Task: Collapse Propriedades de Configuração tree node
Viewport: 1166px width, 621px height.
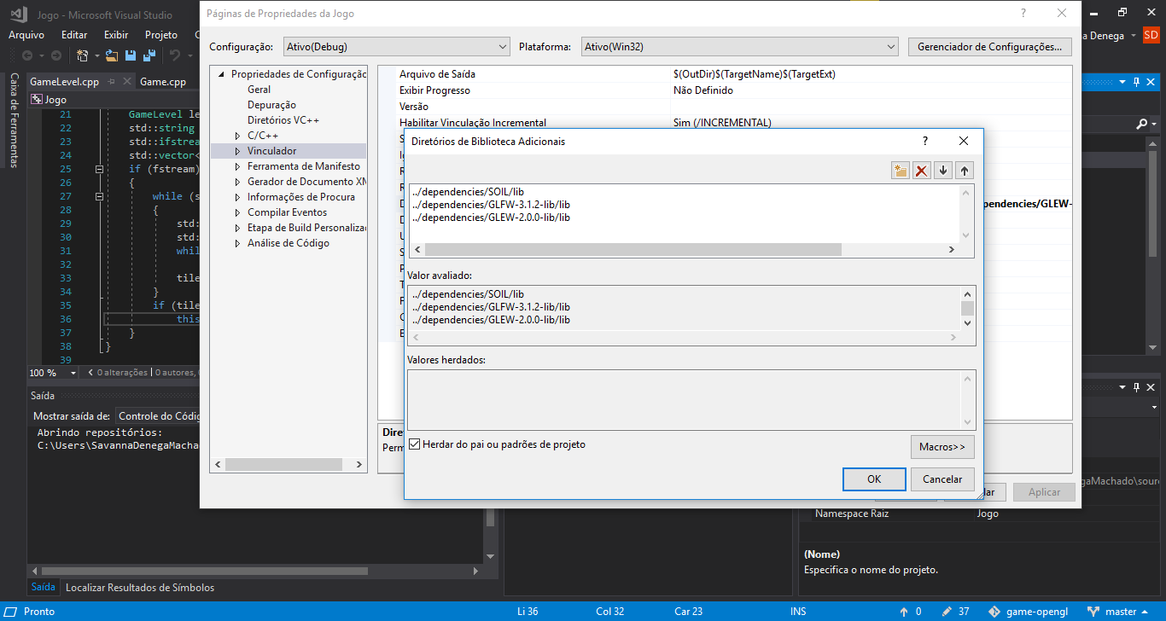Action: [x=222, y=74]
